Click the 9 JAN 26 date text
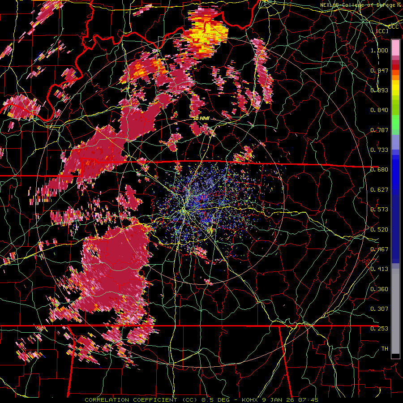Image resolution: width=403 pixels, height=403 pixels. coord(278,400)
